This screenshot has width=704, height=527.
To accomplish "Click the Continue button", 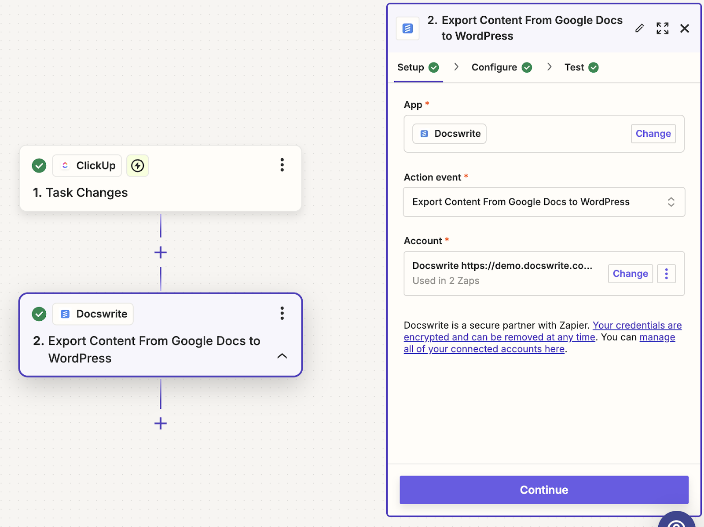I will [544, 490].
